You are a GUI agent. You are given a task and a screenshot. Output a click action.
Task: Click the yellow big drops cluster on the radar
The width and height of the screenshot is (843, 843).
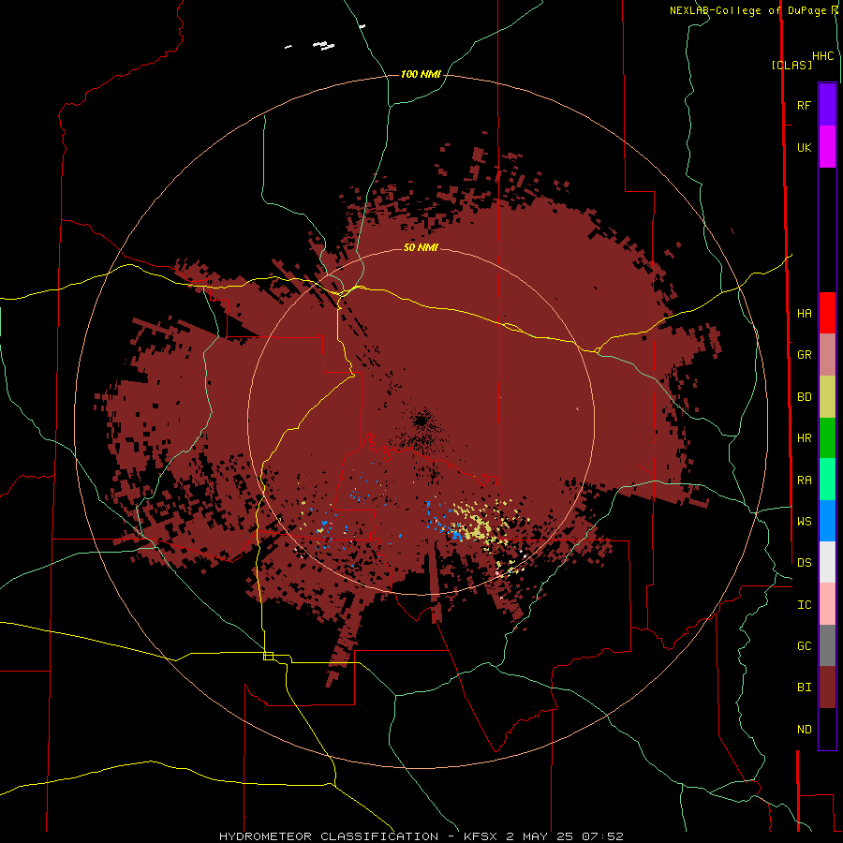click(x=481, y=525)
